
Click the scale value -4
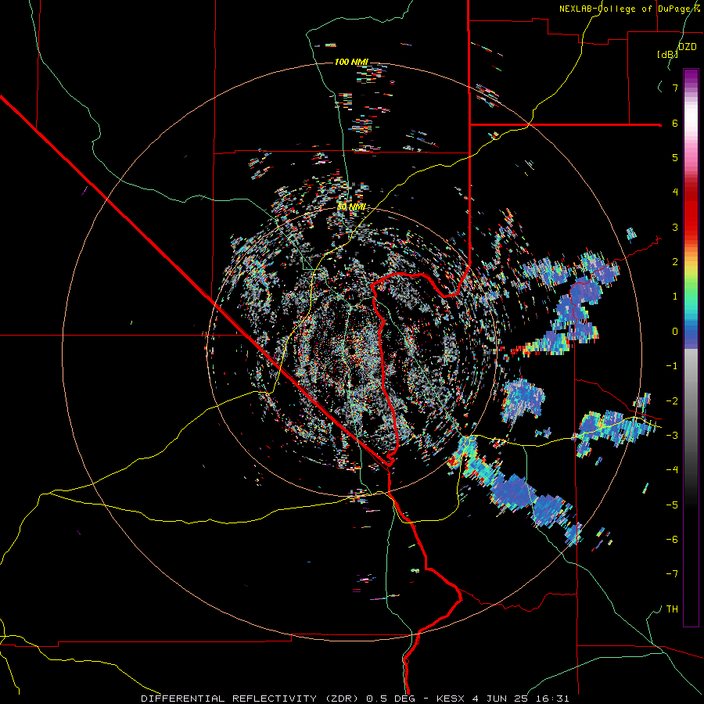672,470
